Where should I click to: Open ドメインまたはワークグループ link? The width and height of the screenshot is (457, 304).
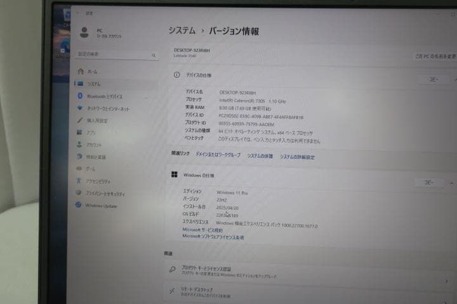tap(218, 155)
